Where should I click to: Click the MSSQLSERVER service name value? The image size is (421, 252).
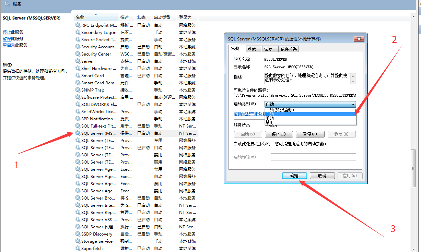(276, 60)
